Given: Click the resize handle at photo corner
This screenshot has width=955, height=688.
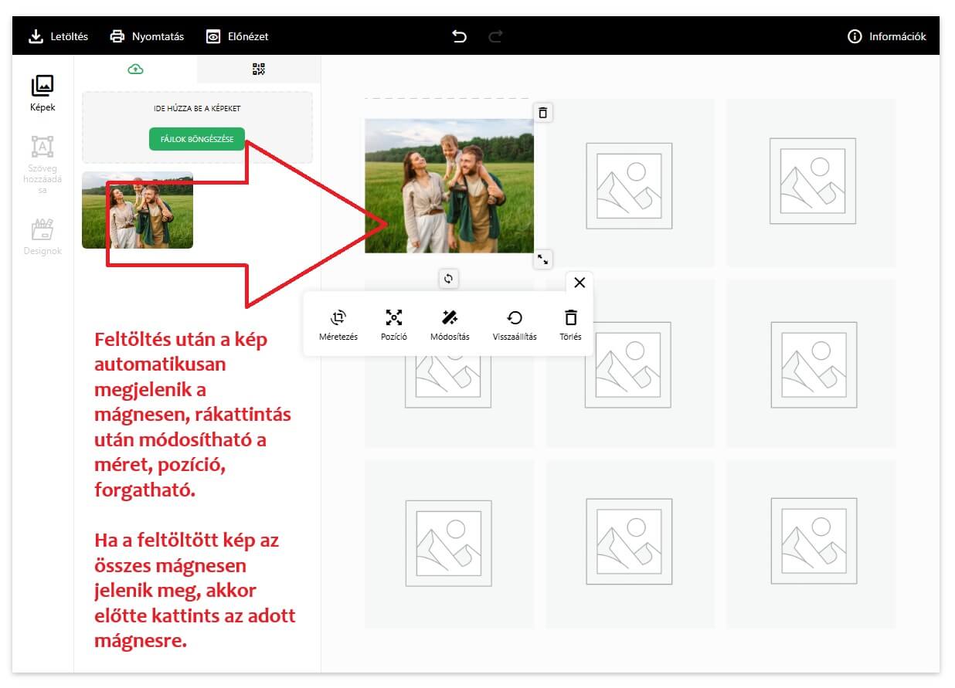Looking at the screenshot, I should click(x=543, y=259).
